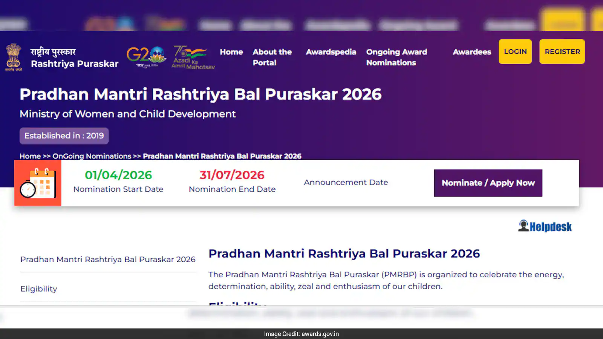
Task: Click the 01/04/2026 nomination start date
Action: pos(118,175)
